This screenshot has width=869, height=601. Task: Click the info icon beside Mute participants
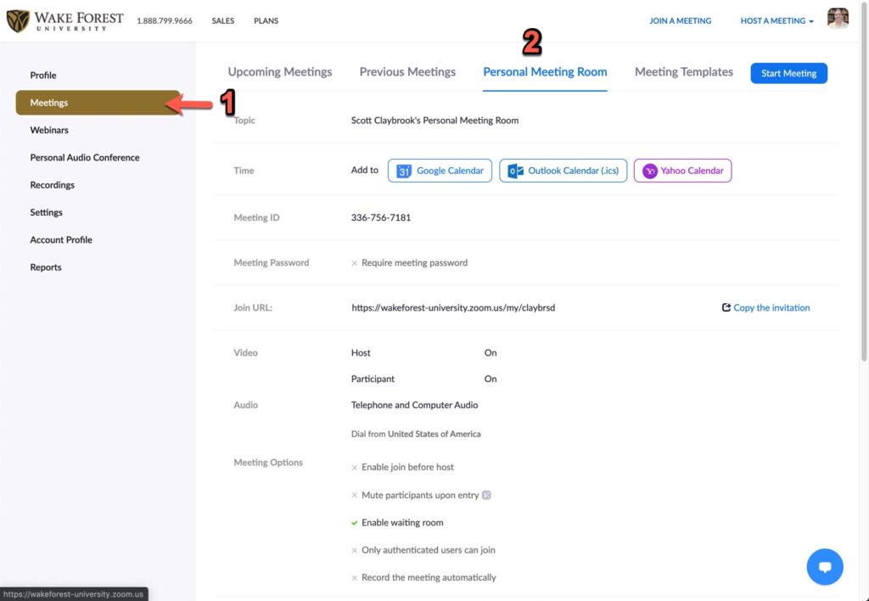[487, 495]
